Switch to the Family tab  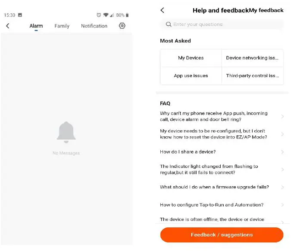(62, 26)
